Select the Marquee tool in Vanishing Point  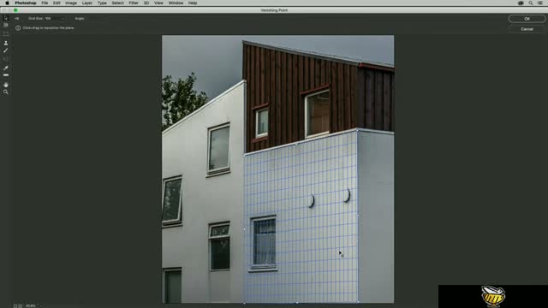6,34
